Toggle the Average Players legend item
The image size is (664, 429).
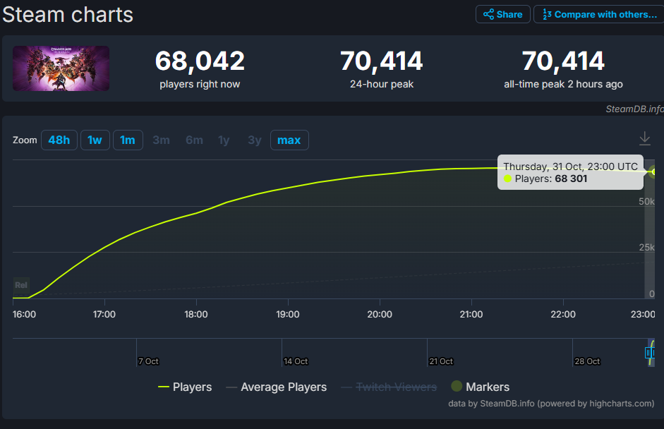pos(277,387)
